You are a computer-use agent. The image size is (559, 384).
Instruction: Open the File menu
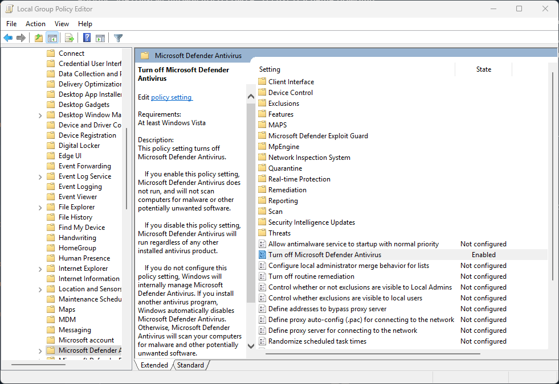pos(11,24)
